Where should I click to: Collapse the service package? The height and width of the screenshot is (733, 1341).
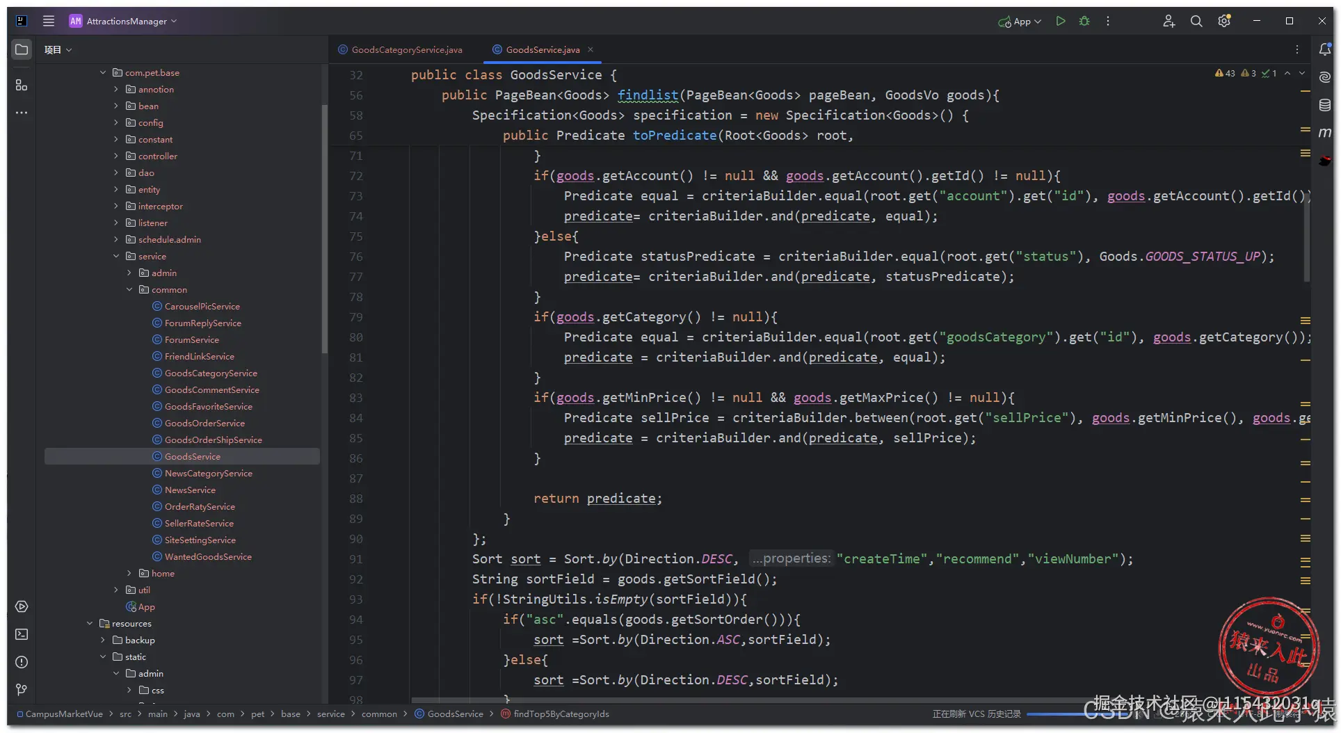[116, 256]
